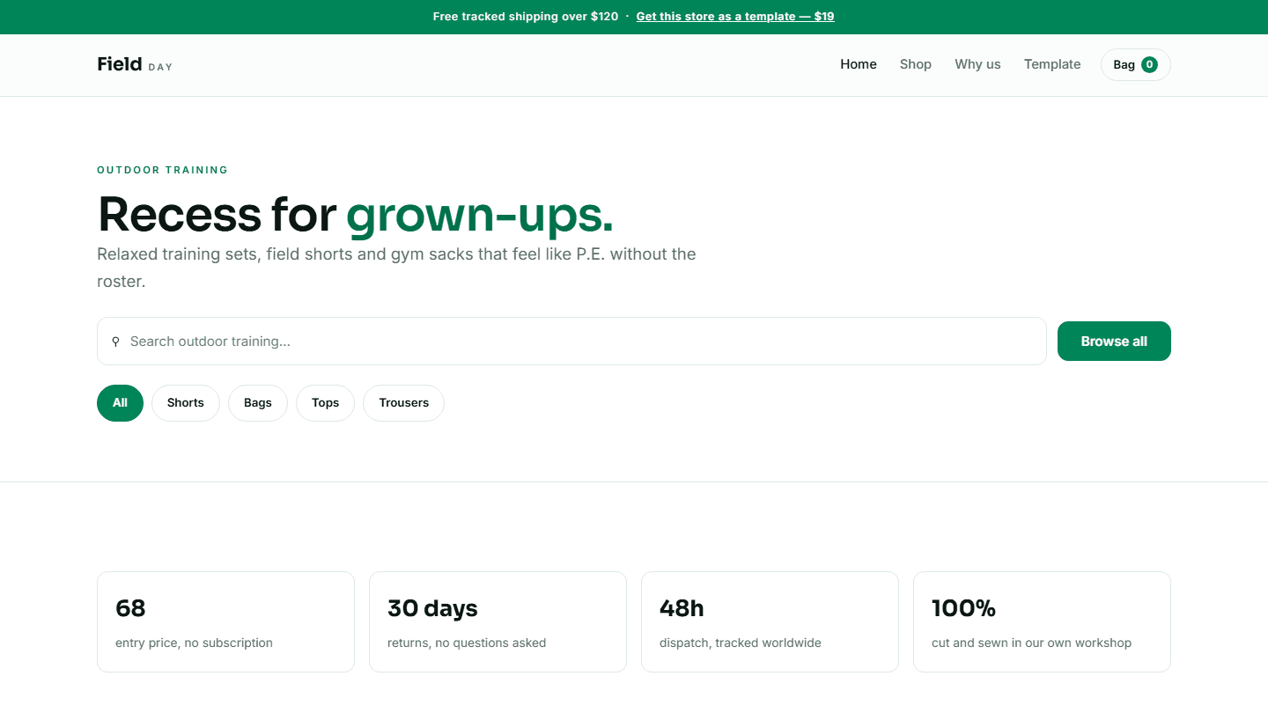1268x713 pixels.
Task: Click the 'Relaxed training sets' description paragraph
Action: pyautogui.click(x=396, y=268)
